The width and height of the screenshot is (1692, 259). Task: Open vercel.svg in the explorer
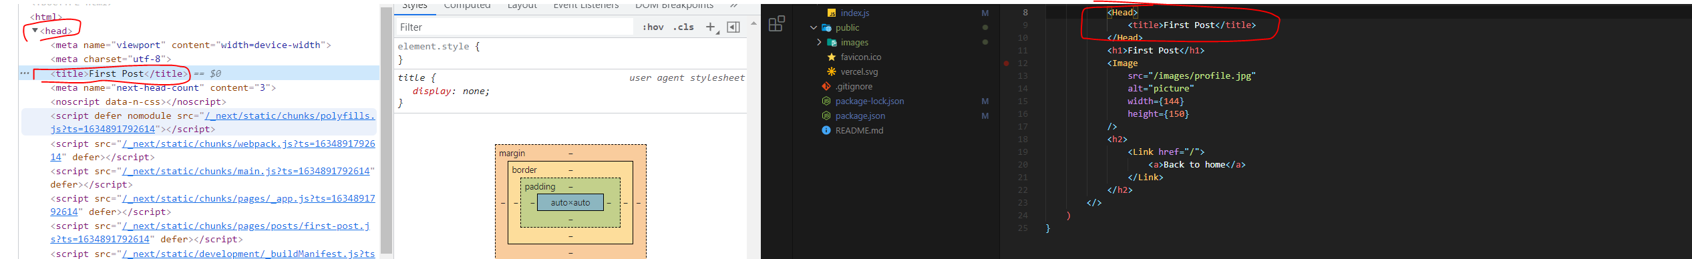[x=859, y=71]
